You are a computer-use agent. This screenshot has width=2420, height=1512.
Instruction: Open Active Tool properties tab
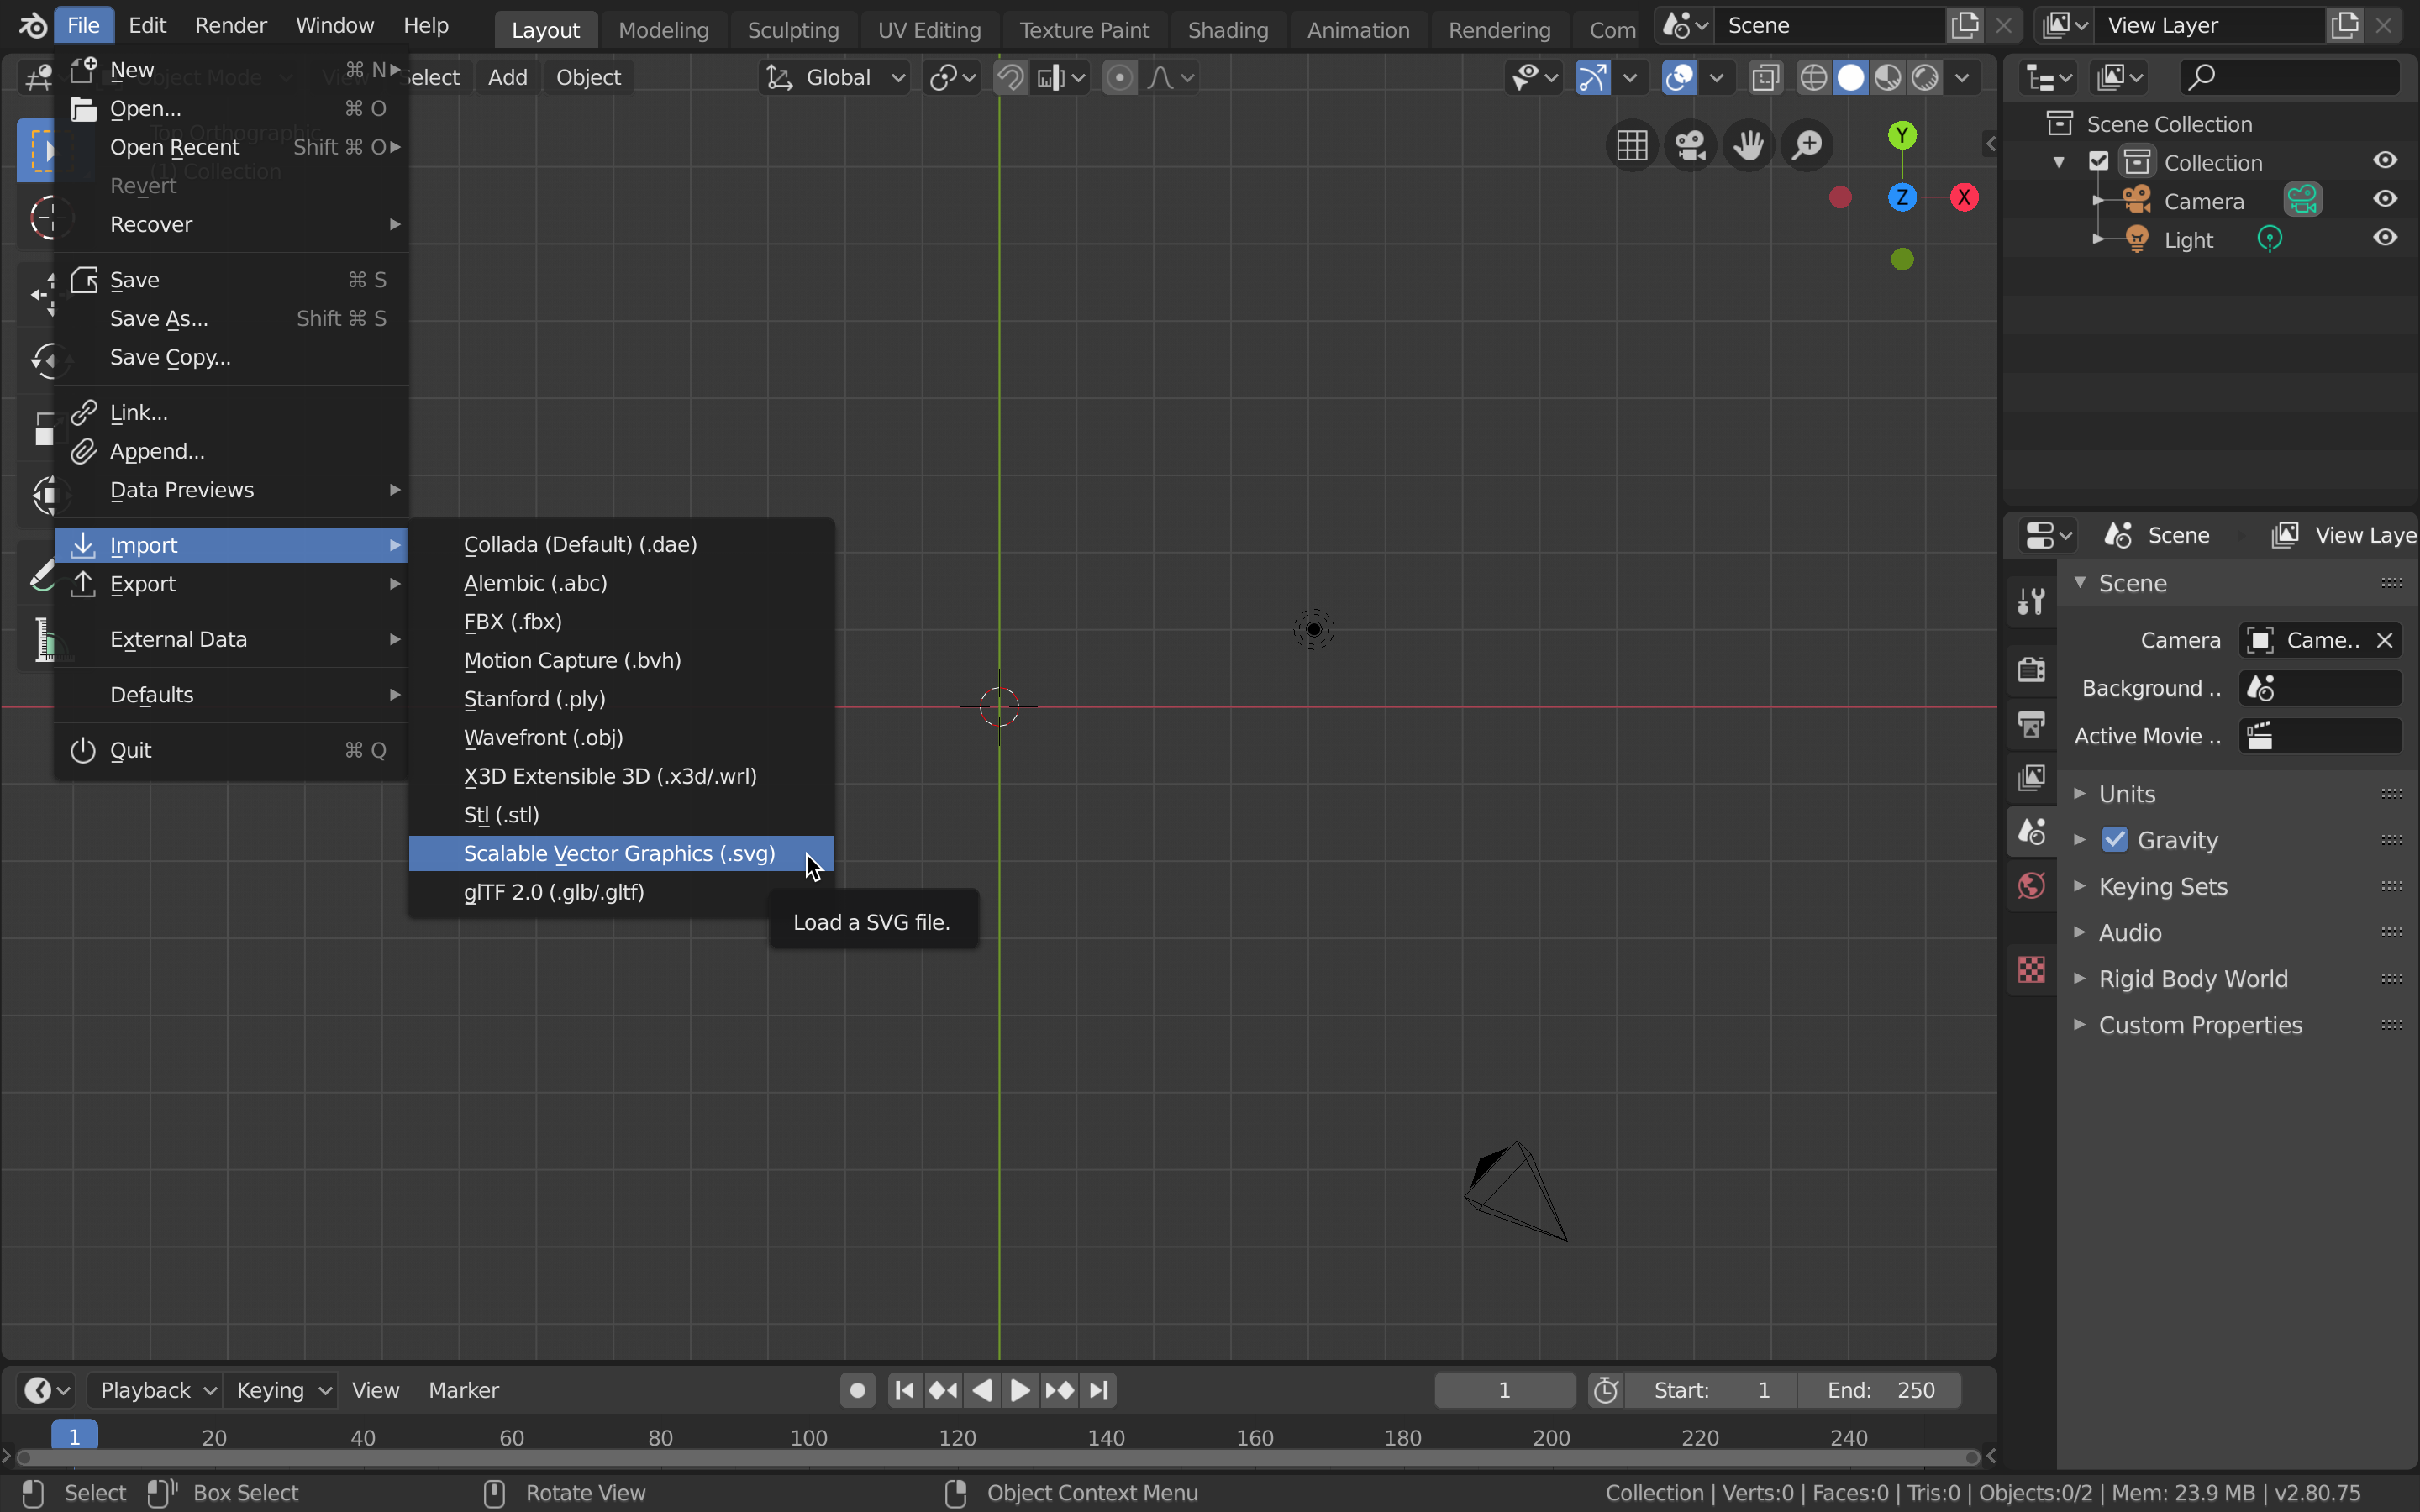click(2031, 600)
